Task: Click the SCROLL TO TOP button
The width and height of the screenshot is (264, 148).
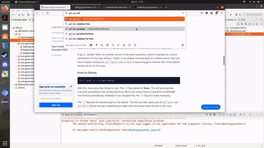Action: coord(211,107)
